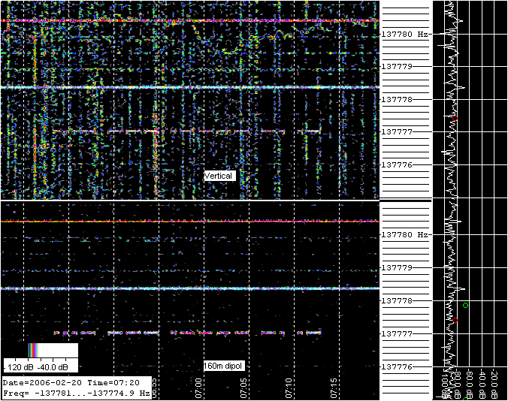Select the "137780 Hz" label in the Vertical panel
508x401 pixels.
click(405, 35)
